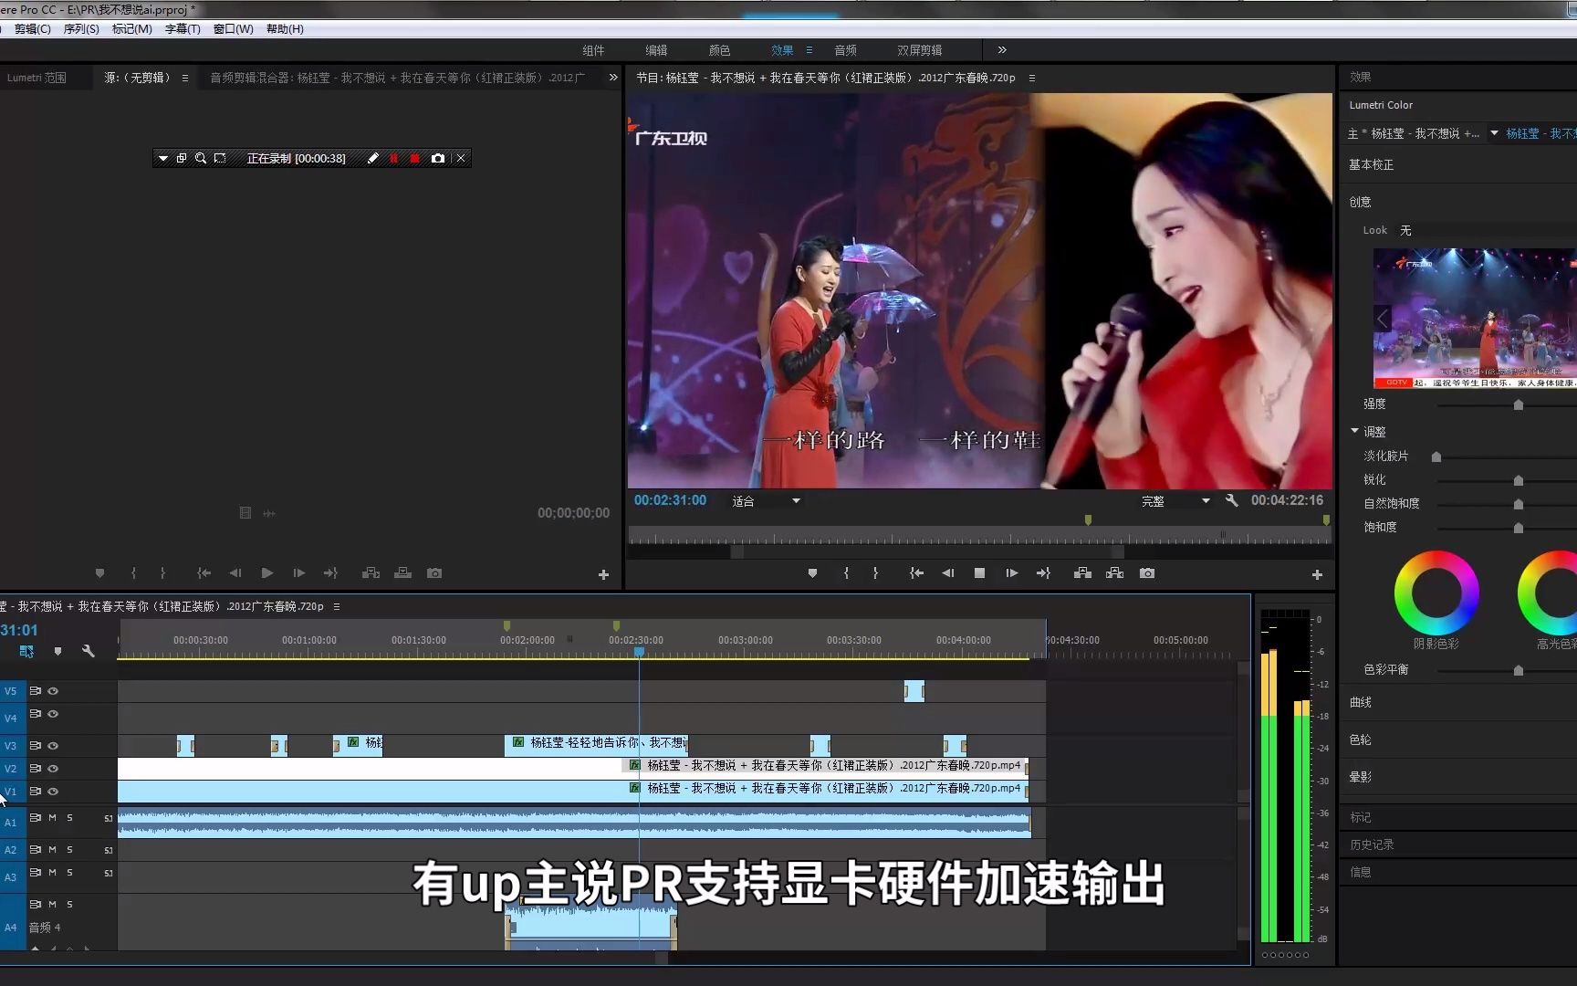Click Overwrite button in the Source monitor
Viewport: 1577px width, 986px height.
[x=402, y=573]
